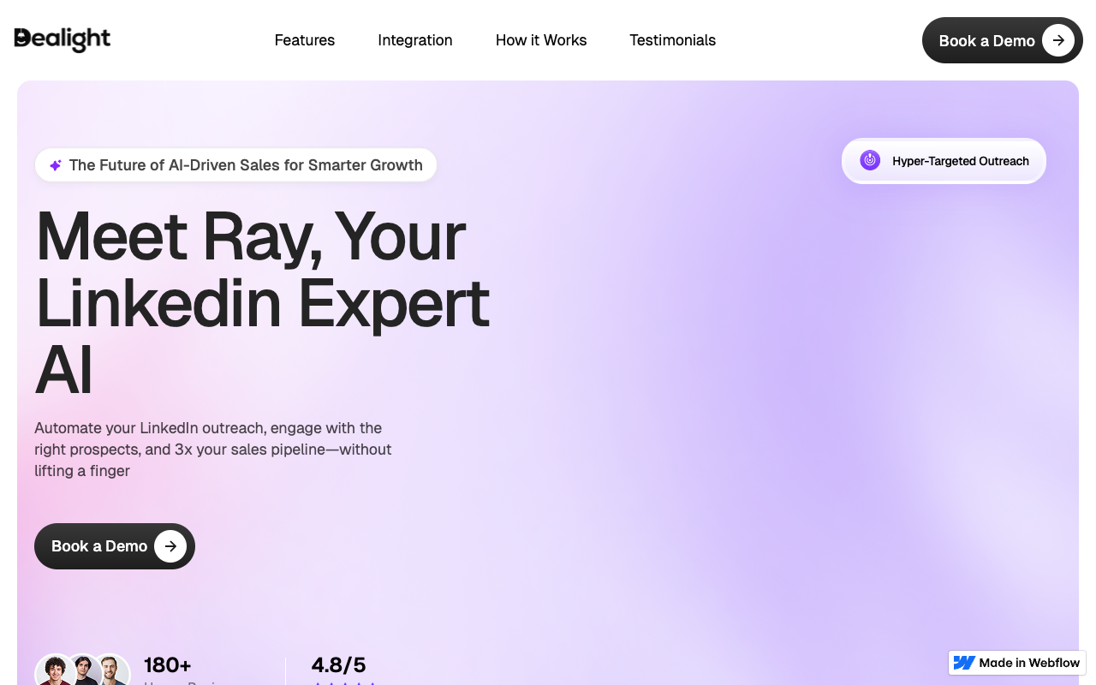
Task: Open the Made in Webflow badge
Action: [x=1017, y=663]
